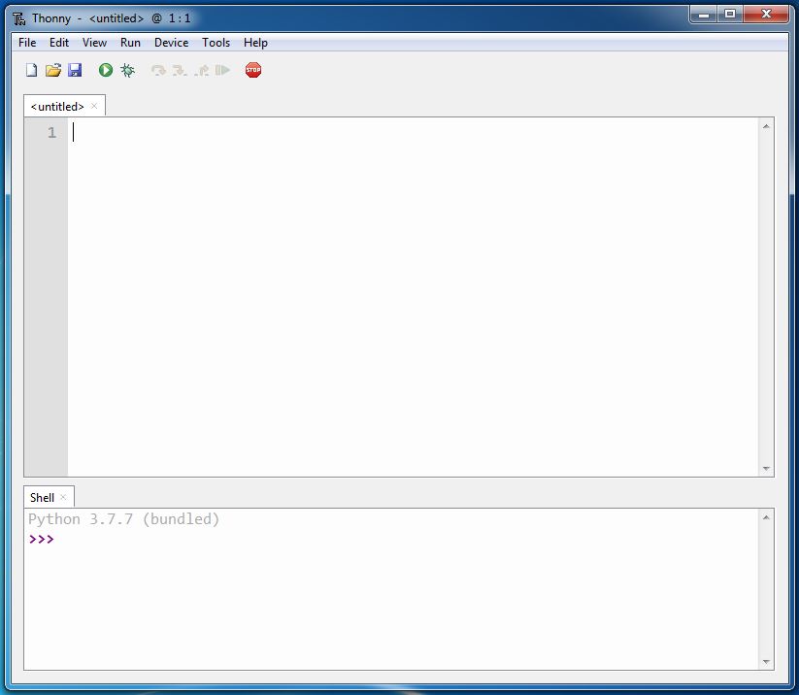Image resolution: width=799 pixels, height=695 pixels.
Task: Open a file using the folder icon
Action: pyautogui.click(x=53, y=70)
